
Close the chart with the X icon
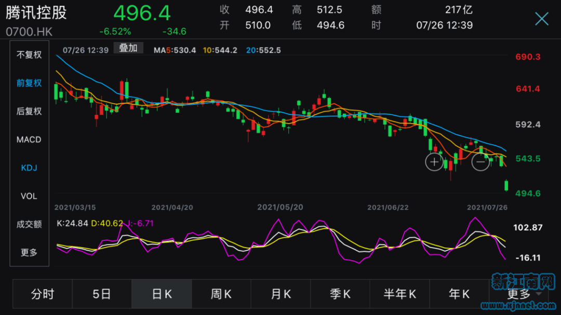point(541,19)
